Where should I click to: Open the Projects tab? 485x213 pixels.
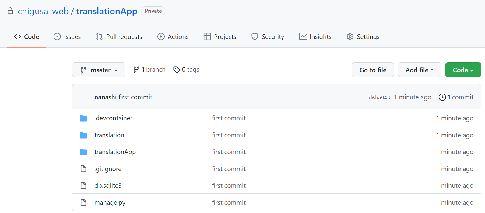220,36
